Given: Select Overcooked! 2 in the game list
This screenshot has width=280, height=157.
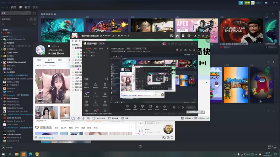Looking at the screenshot, I should coord(13,141).
